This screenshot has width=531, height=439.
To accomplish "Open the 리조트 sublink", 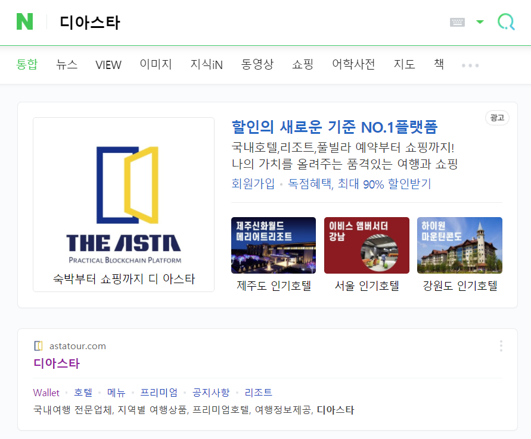I will (259, 393).
